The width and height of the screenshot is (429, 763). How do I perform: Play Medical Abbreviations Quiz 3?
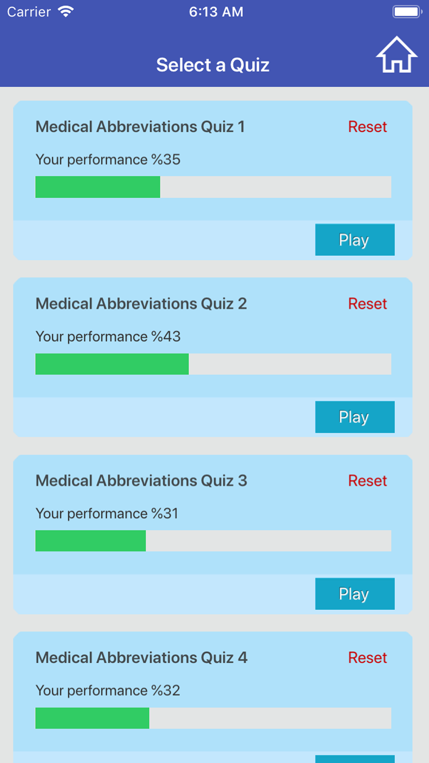coord(355,593)
